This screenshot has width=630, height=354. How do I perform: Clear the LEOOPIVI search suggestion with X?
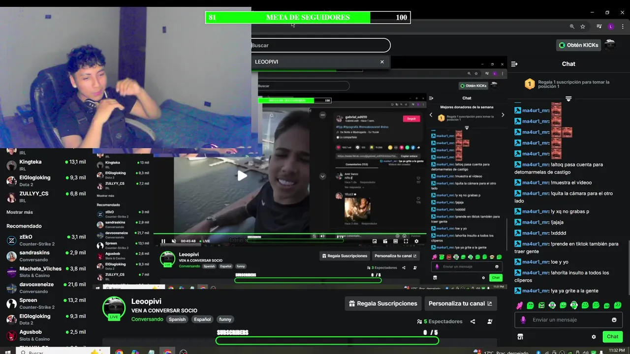click(382, 62)
